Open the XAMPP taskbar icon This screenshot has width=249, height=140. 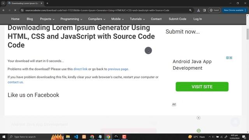pyautogui.click(x=84, y=136)
